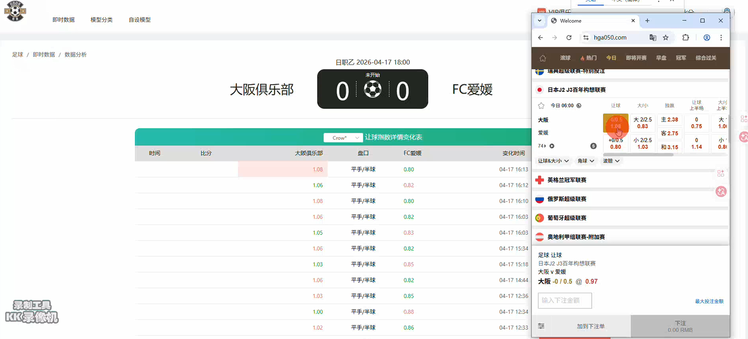748x339 pixels.
Task: Click the 1.08 cell at 04-17 16:13
Action: coord(283,169)
